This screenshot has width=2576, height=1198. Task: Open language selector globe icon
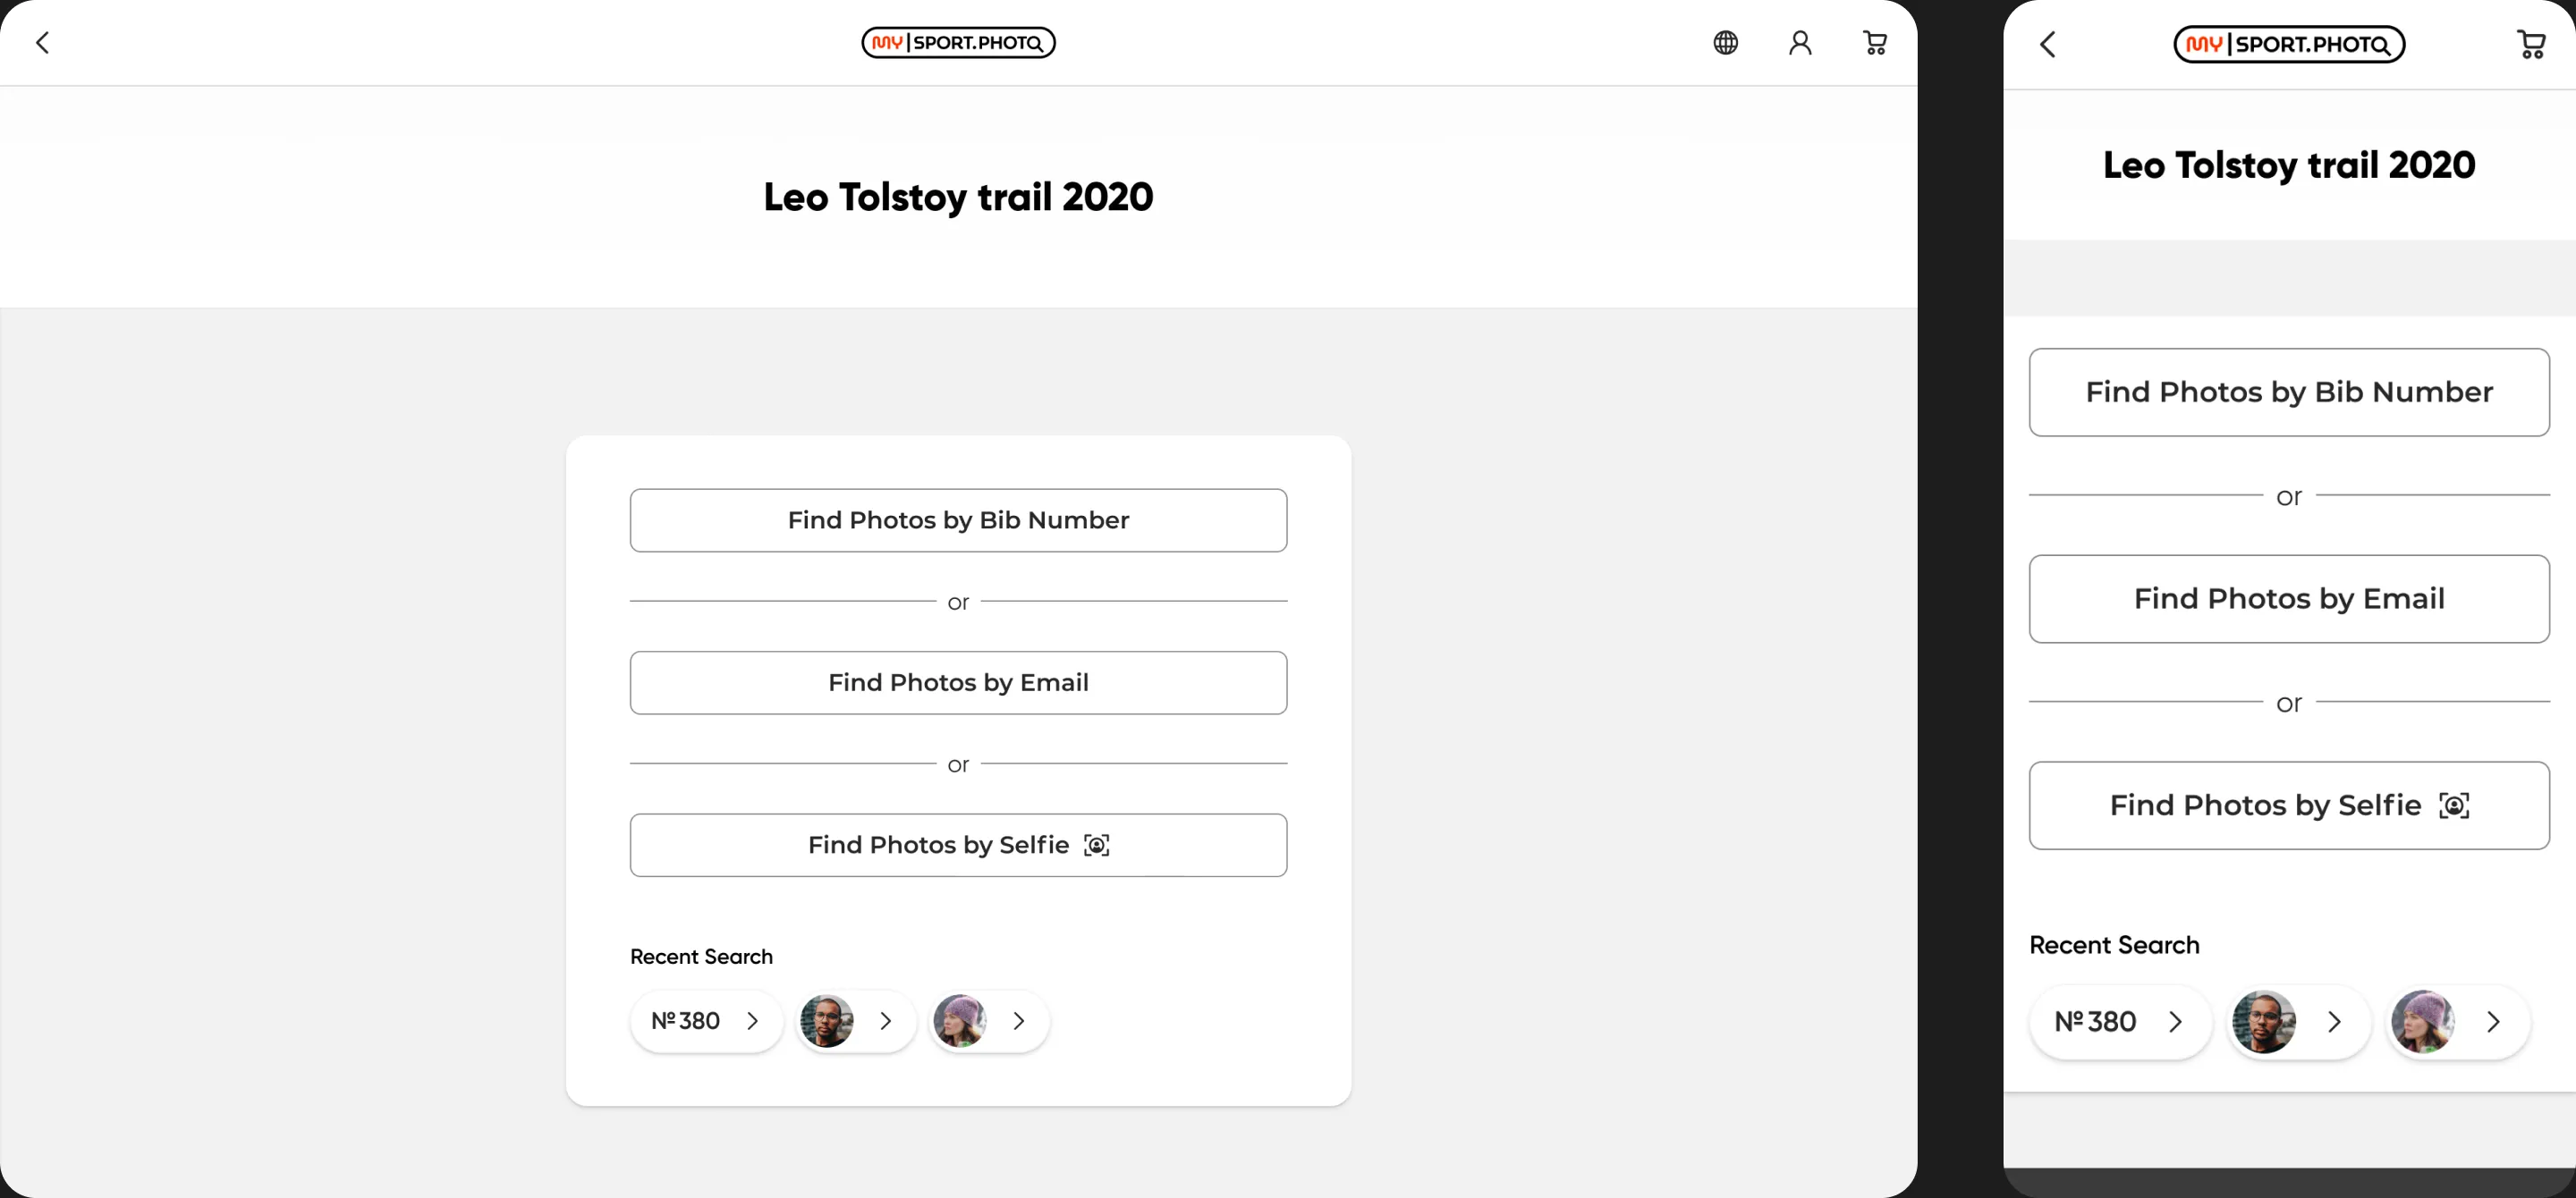click(1725, 43)
